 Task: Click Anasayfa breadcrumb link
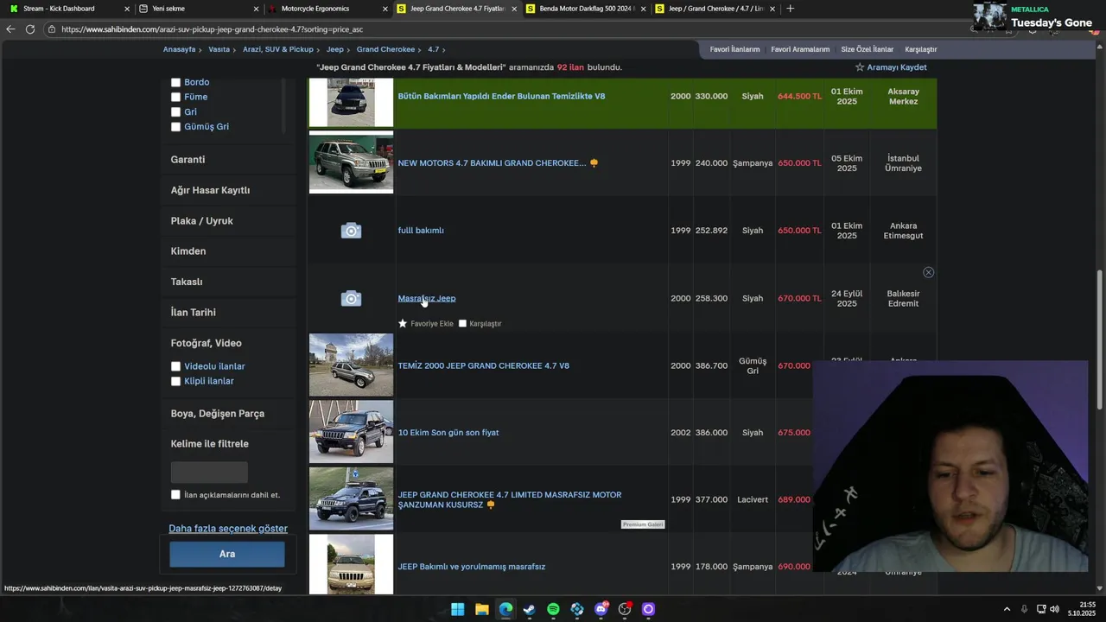pyautogui.click(x=180, y=49)
